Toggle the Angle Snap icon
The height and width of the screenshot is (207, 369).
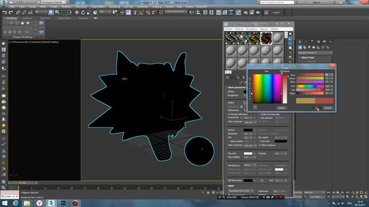coord(142,13)
